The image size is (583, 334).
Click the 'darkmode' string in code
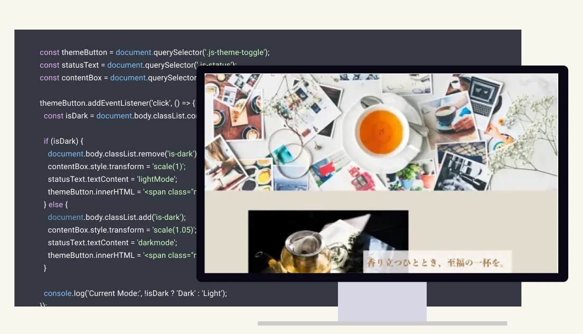pyautogui.click(x=157, y=243)
